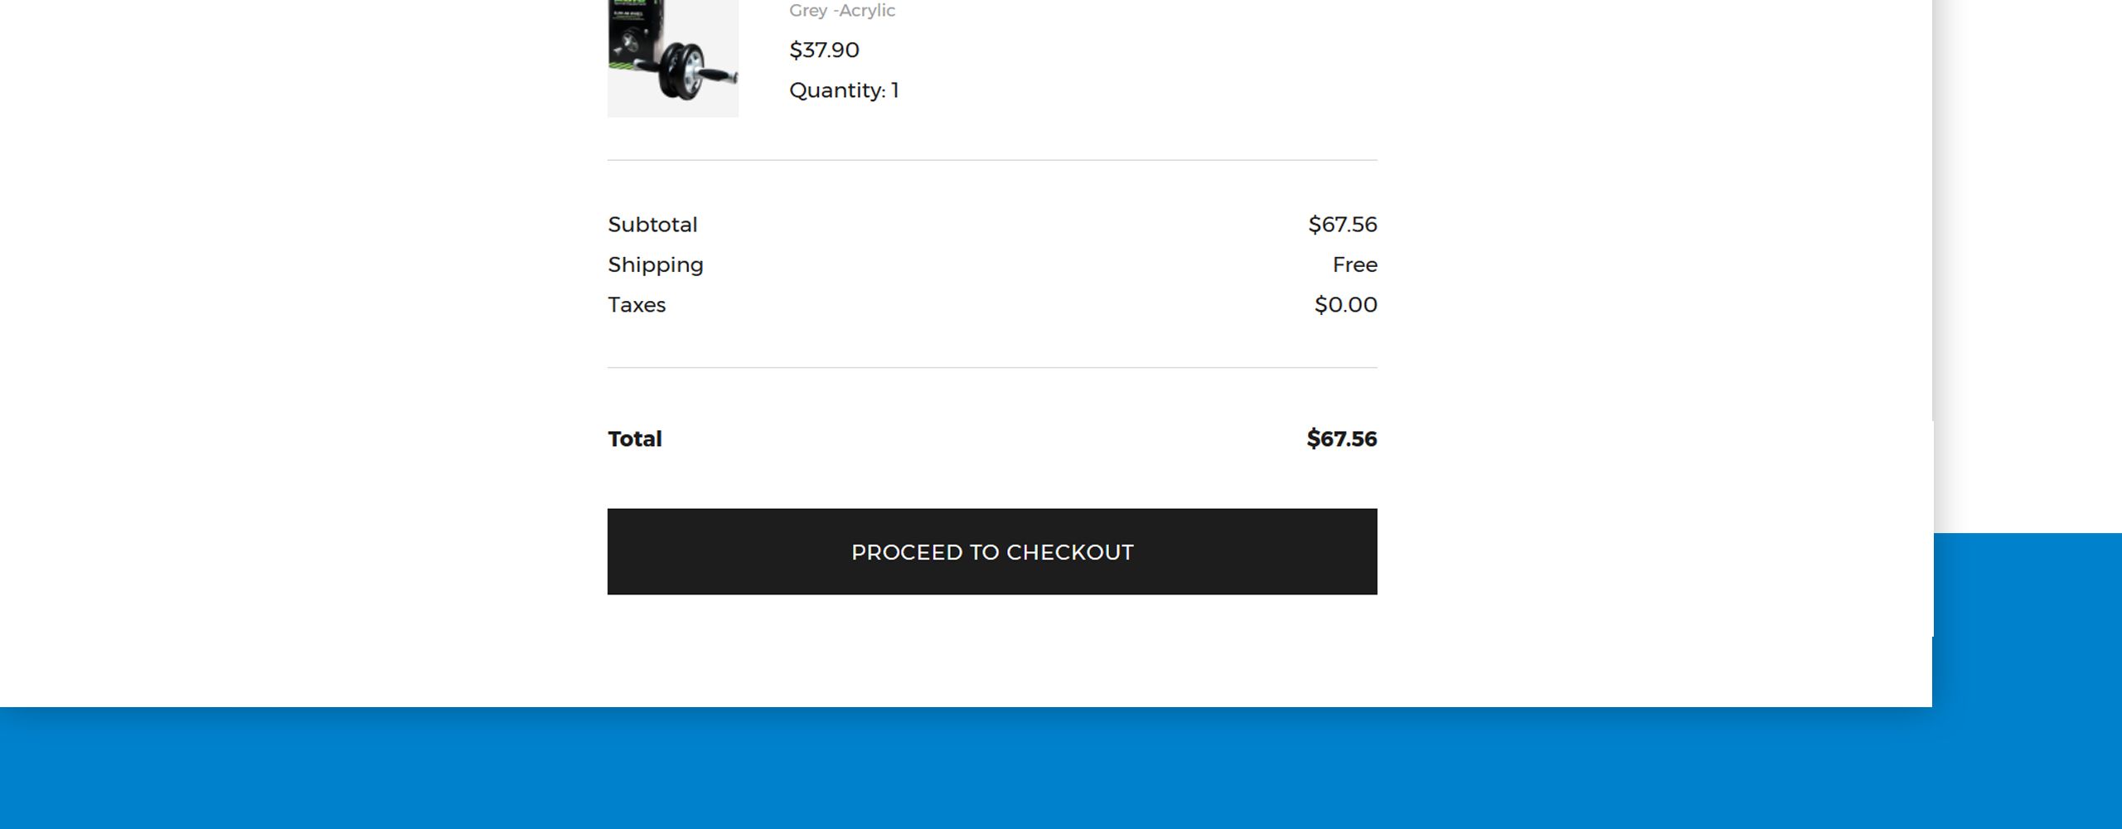Open the ab roller wheel product thumbnail
Image resolution: width=2122 pixels, height=829 pixels.
point(672,58)
